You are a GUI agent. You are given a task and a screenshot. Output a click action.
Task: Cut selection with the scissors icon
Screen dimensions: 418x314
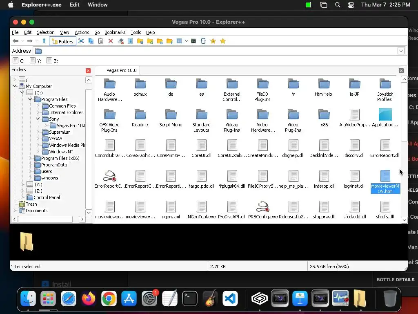(81, 41)
